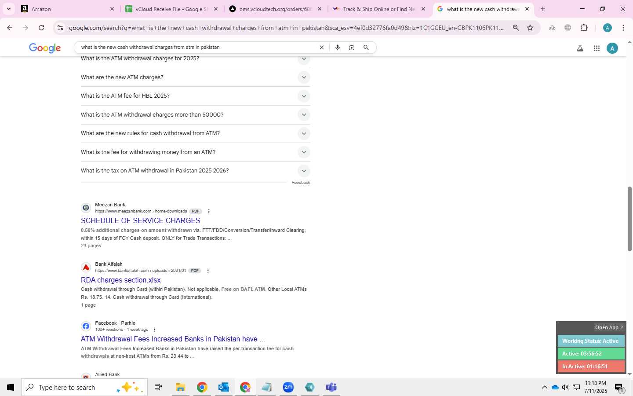Reload the current Google search page
This screenshot has width=633, height=396.
point(41,28)
